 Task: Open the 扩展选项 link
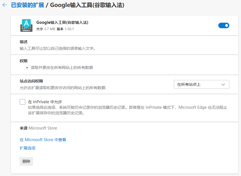click(x=27, y=148)
